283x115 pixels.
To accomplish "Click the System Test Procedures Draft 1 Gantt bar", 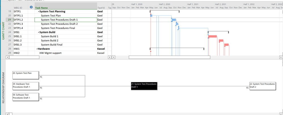I will point(174,20).
